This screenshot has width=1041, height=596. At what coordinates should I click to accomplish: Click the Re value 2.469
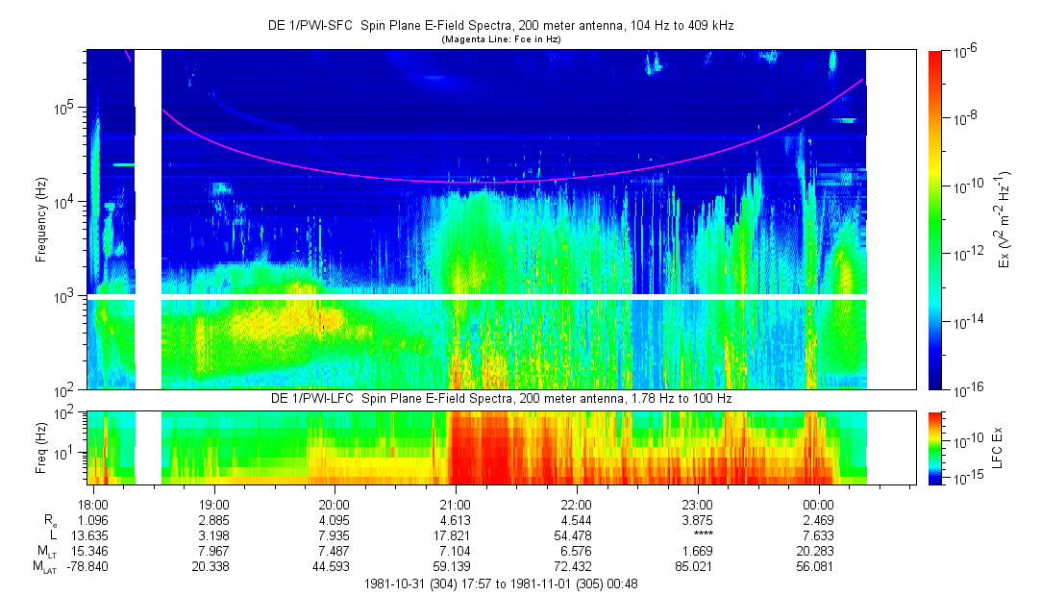click(x=819, y=520)
